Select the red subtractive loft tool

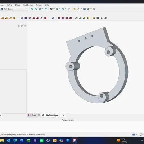[x=33, y=18]
